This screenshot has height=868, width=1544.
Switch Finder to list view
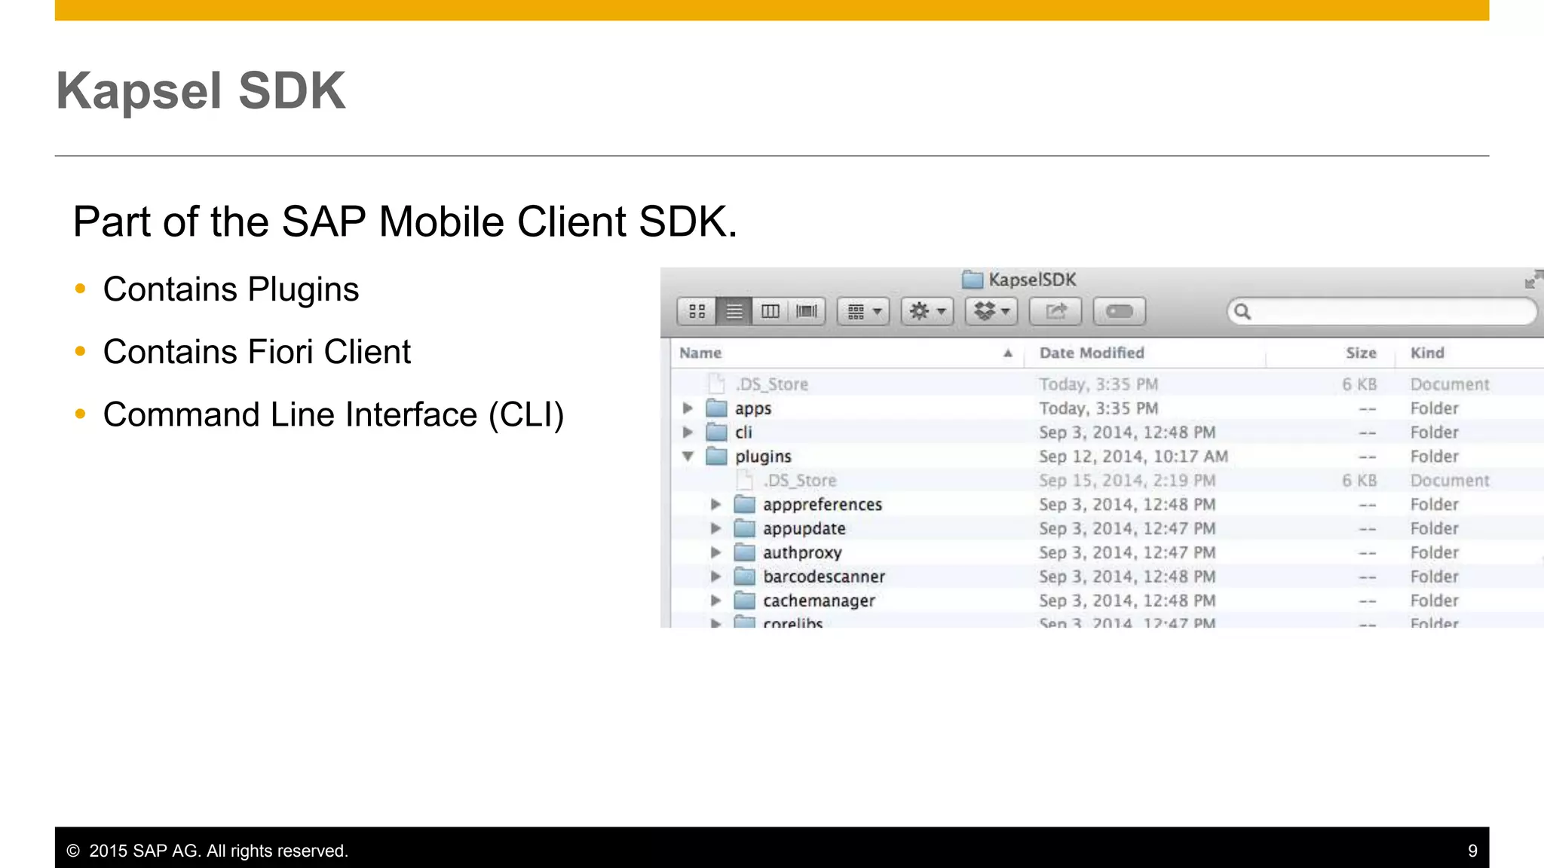734,311
